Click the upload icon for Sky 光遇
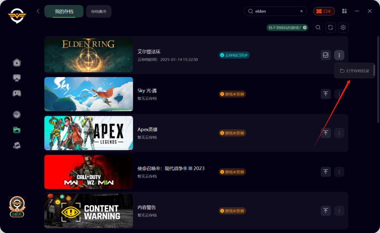 [x=325, y=94]
